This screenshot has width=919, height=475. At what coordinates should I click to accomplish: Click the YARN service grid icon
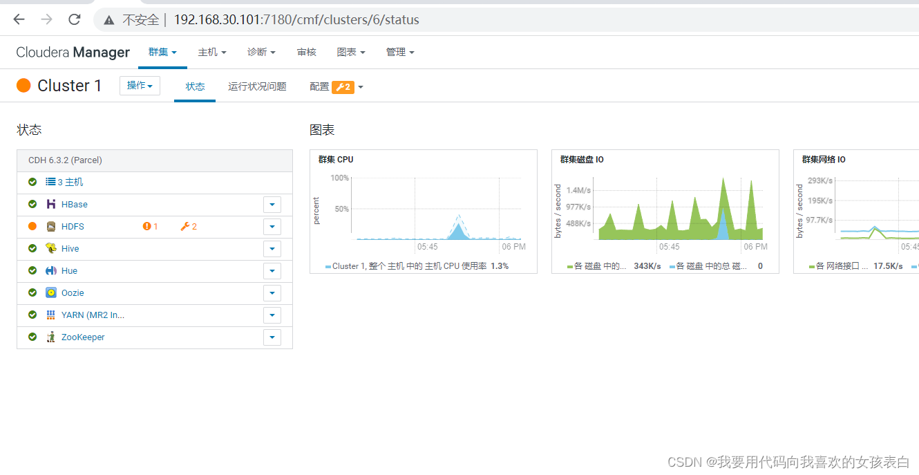(50, 315)
